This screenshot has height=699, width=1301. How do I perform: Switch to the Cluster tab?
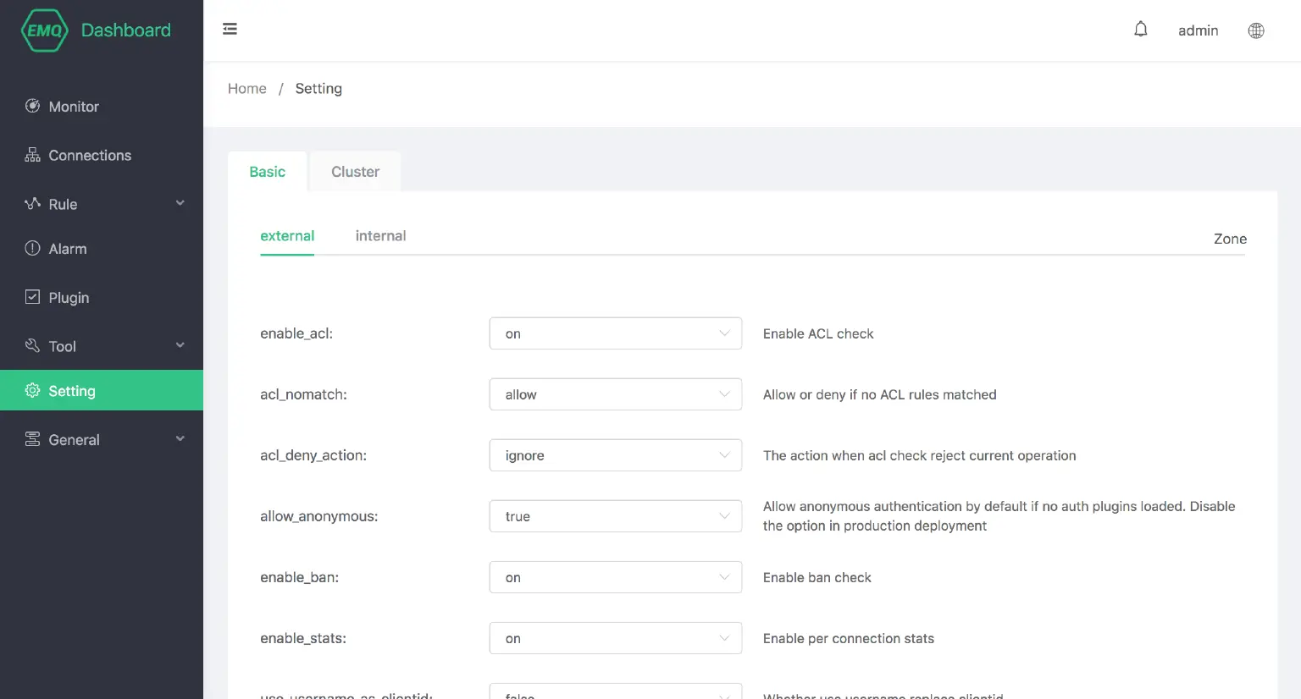click(x=355, y=172)
